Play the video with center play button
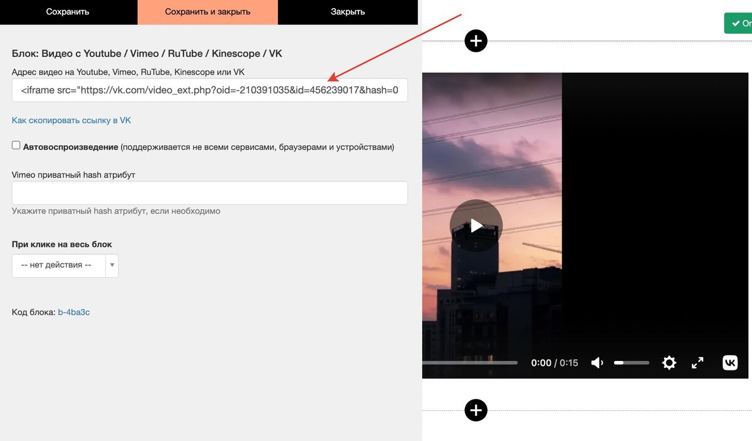The image size is (752, 441). [476, 225]
